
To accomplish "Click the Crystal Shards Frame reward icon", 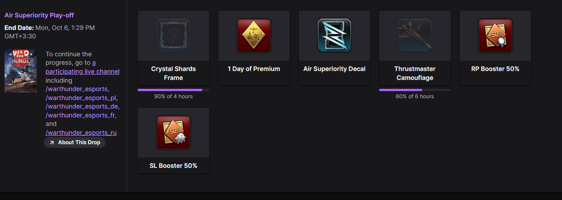I will tap(173, 36).
